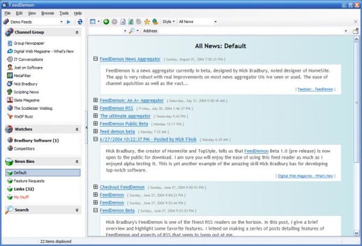Viewport: 362px width, 246px height.
Task: Click the green Back navigation button
Action: click(x=106, y=22)
